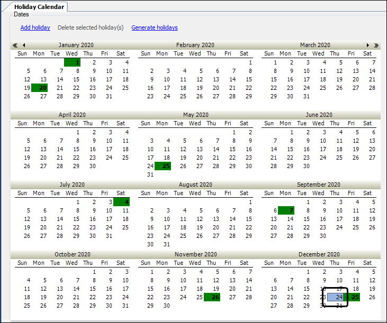Open the Generate holidays link
Screen dimensions: 387x323
(155, 27)
